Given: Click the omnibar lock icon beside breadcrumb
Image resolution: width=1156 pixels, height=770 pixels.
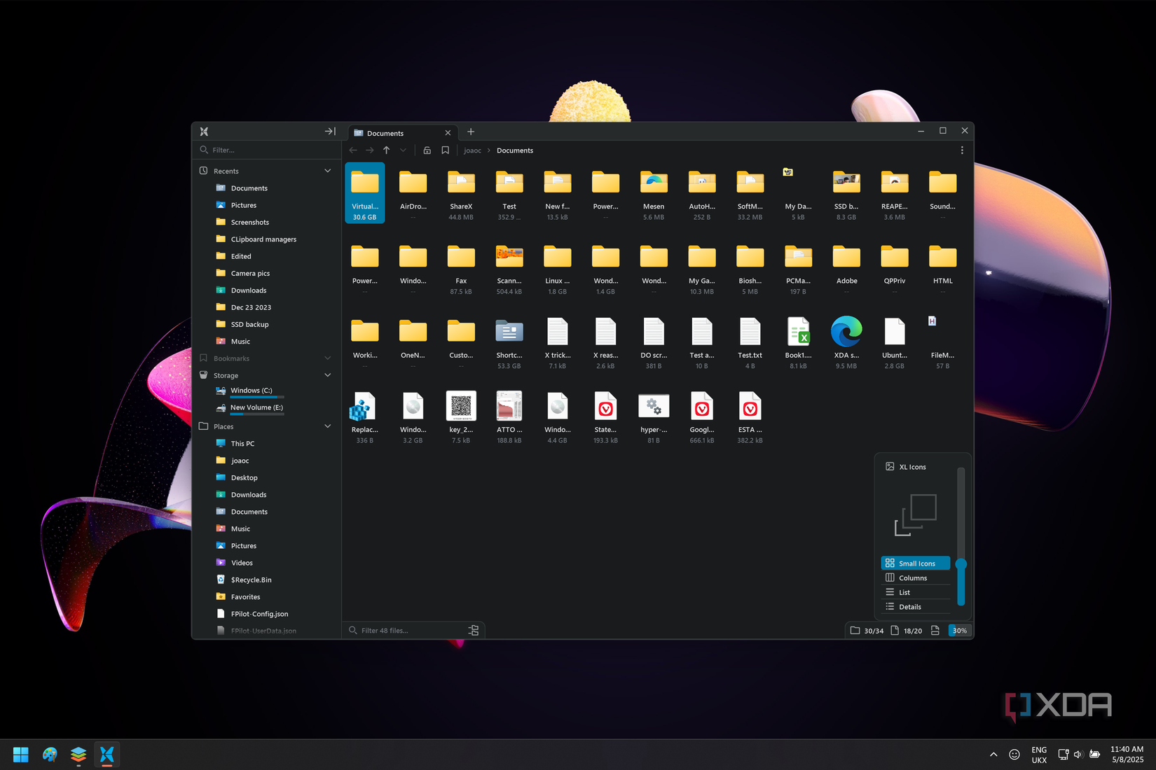Looking at the screenshot, I should click(x=427, y=150).
